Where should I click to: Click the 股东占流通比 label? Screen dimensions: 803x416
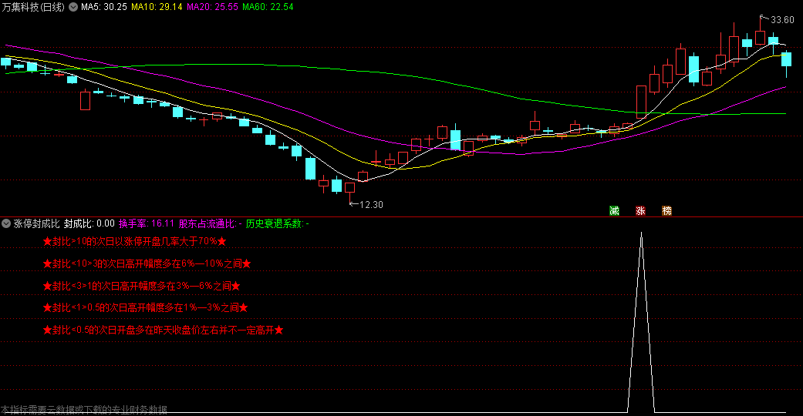tap(210, 223)
